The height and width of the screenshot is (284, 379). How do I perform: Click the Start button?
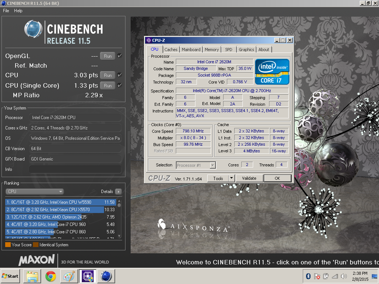coord(10,276)
